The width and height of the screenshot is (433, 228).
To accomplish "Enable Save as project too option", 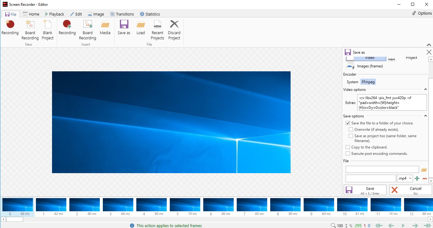I will 351,136.
